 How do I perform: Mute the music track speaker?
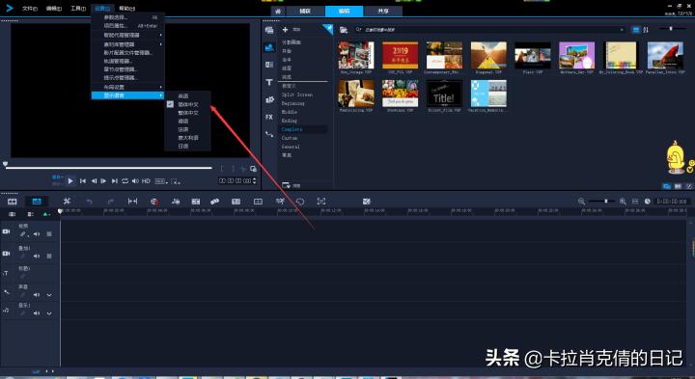(x=37, y=313)
